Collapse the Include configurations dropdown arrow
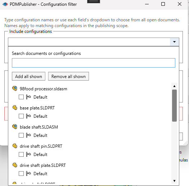The image size is (189, 186). pos(174,42)
